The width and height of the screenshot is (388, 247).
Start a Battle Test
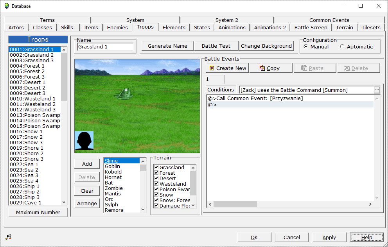[x=216, y=46]
